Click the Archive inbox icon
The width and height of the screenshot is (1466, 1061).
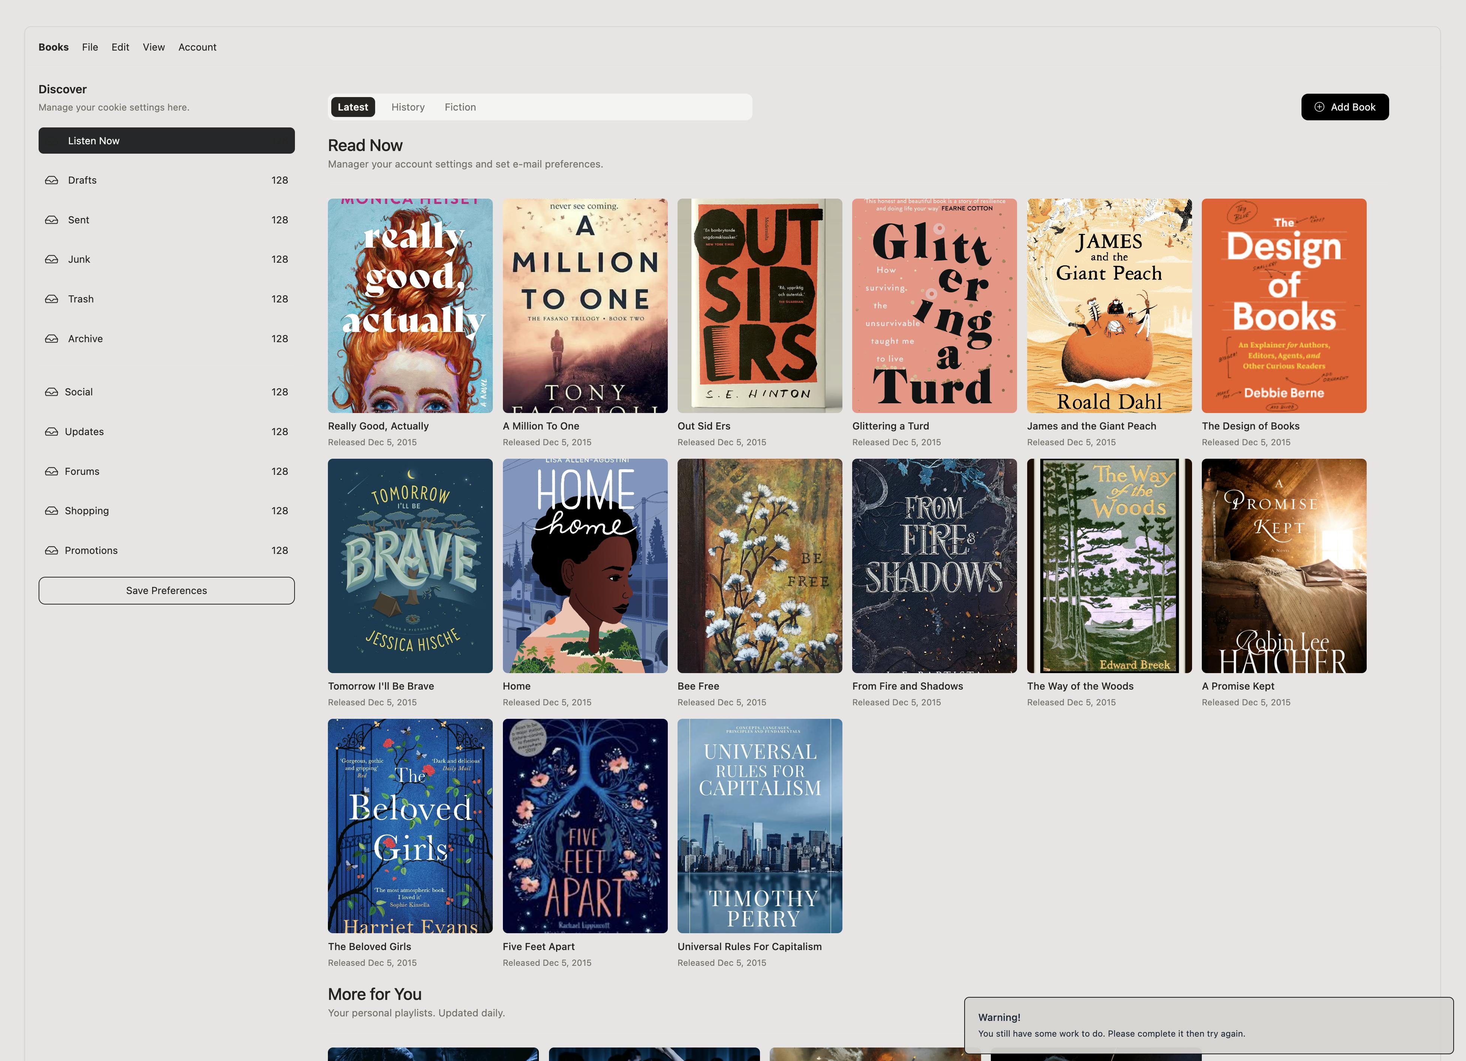(x=52, y=339)
